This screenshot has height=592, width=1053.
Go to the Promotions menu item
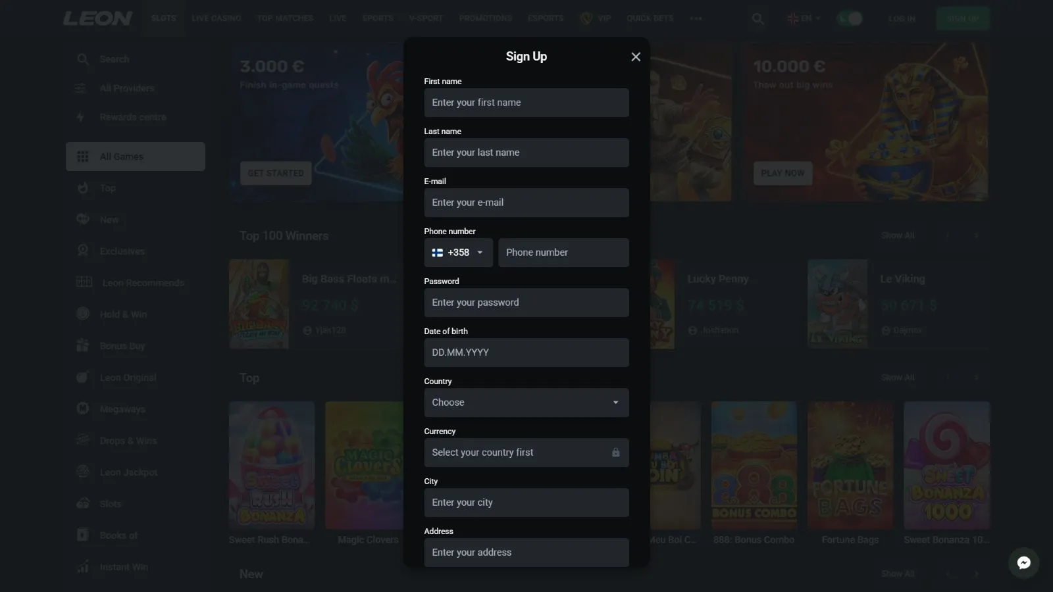(486, 18)
